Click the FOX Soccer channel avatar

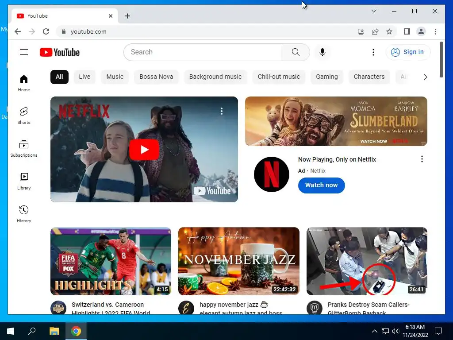(58, 308)
